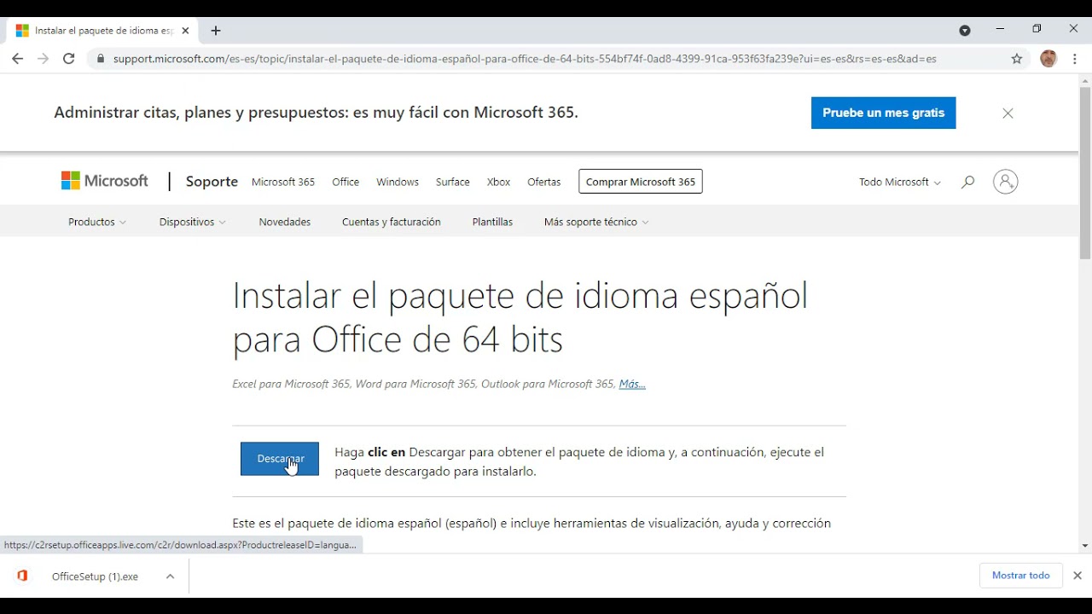Open Cuentas y facturación section
This screenshot has width=1092, height=614.
pos(392,222)
